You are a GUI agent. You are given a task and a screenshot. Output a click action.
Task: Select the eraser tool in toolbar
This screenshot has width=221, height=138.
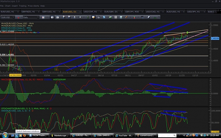[149, 17]
